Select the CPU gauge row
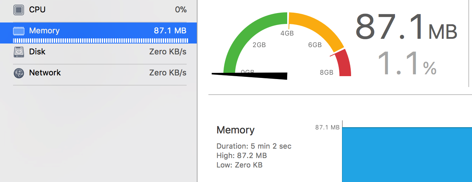 (x=100, y=10)
